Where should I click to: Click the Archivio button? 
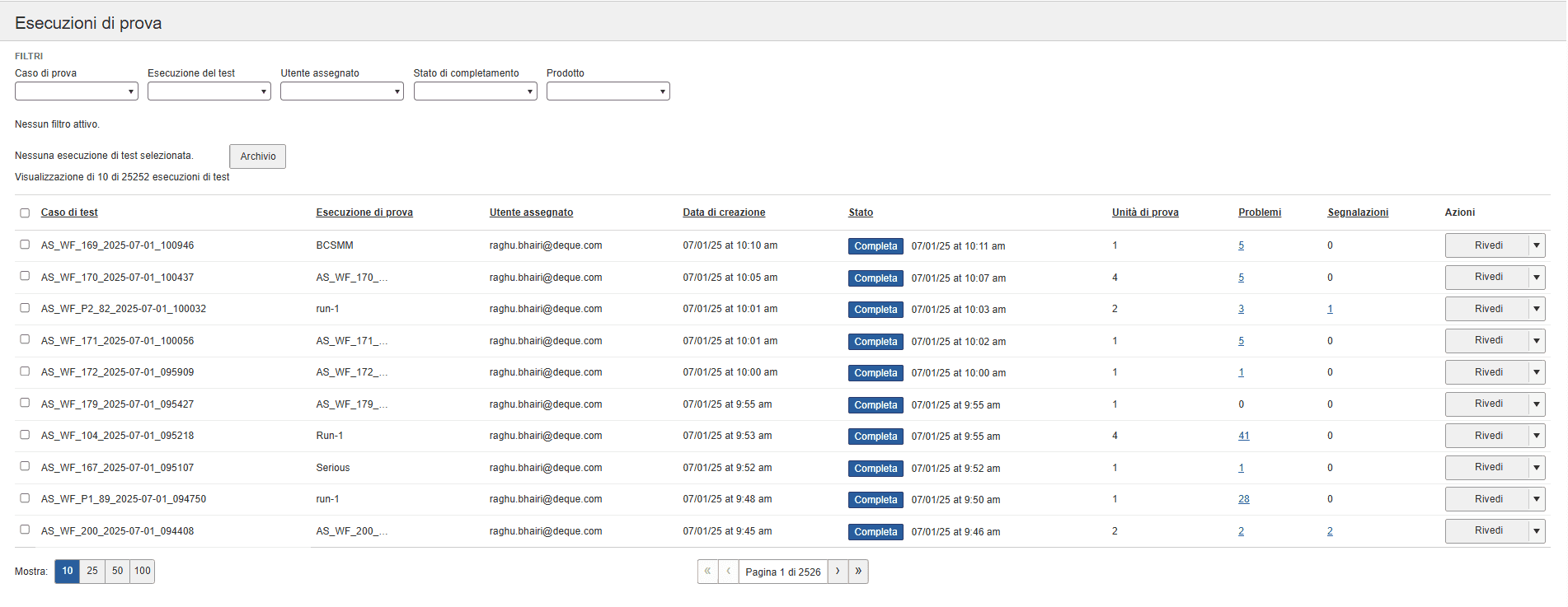pyautogui.click(x=257, y=156)
